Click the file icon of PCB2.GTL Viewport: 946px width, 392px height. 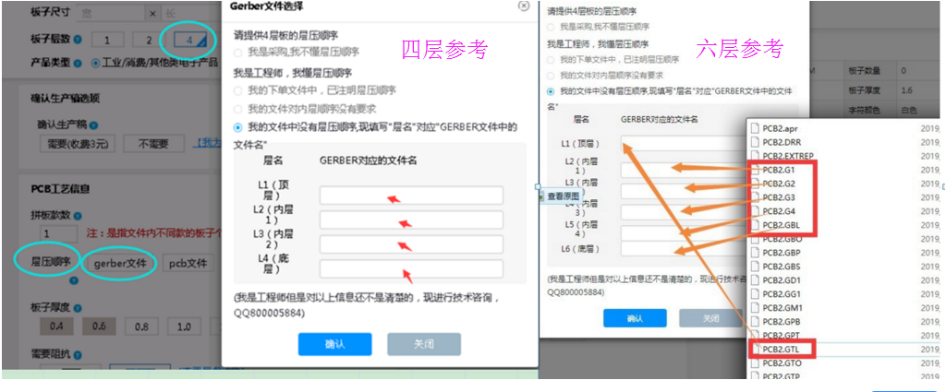click(755, 350)
